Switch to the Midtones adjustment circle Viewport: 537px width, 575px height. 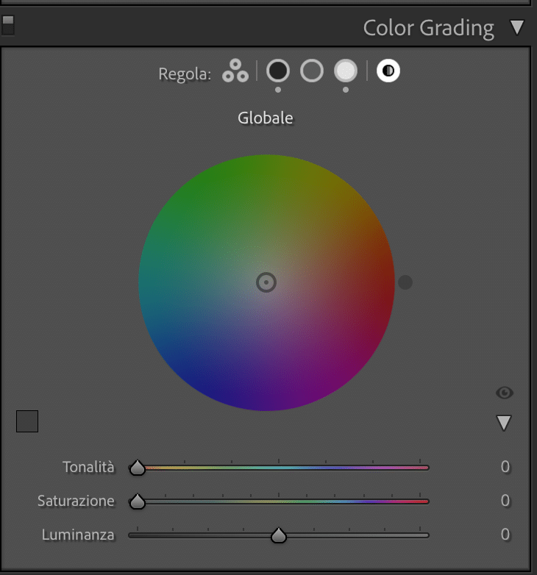(312, 71)
